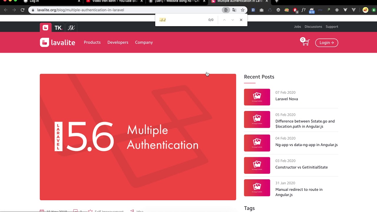Open Ng-app vs data-ng-app post
The image size is (377, 212).
[x=306, y=145]
